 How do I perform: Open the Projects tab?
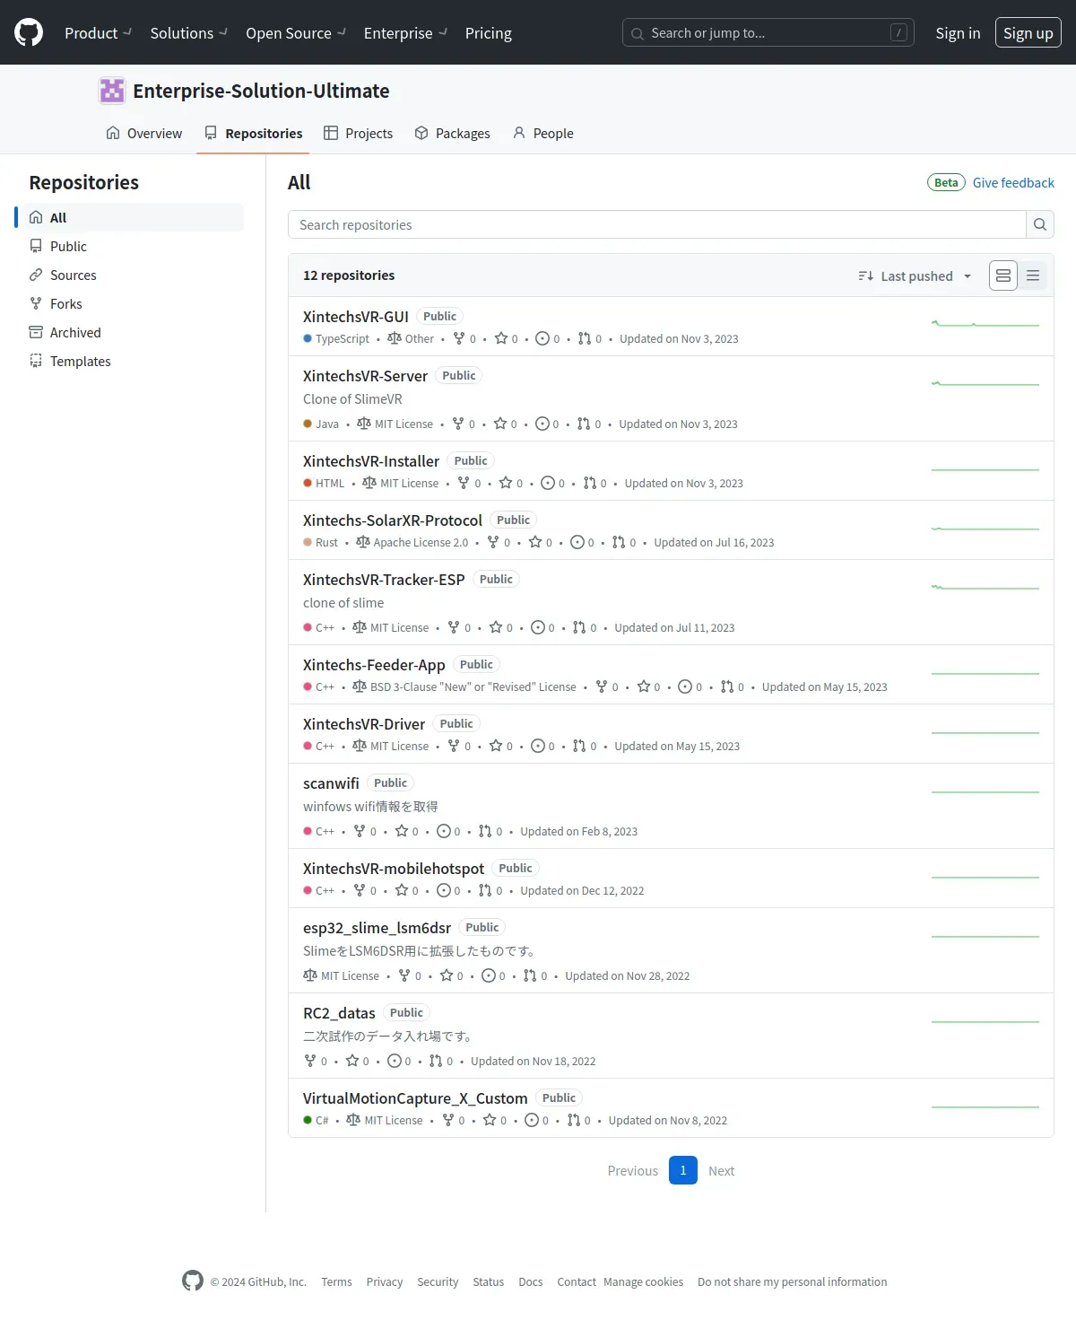pos(358,133)
